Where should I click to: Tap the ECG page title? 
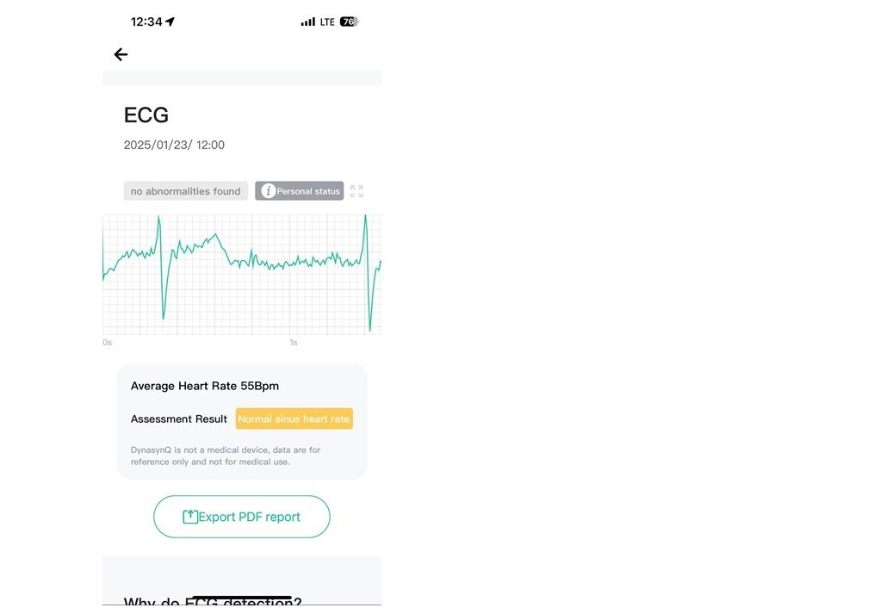pyautogui.click(x=146, y=115)
